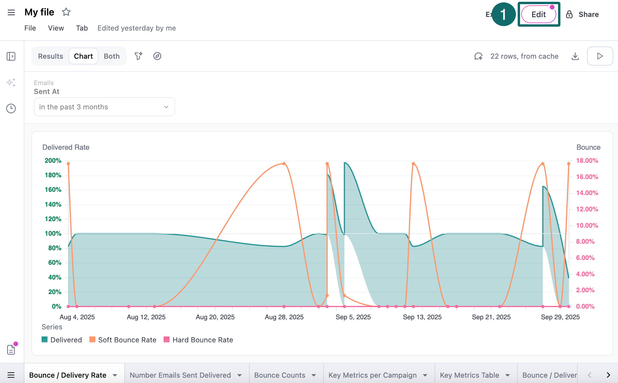
Task: Open the notes document icon at bottom left
Action: click(x=11, y=350)
